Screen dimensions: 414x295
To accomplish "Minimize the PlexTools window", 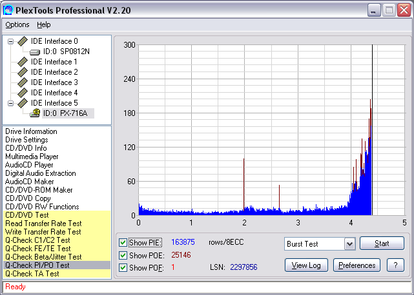I will pos(374,10).
